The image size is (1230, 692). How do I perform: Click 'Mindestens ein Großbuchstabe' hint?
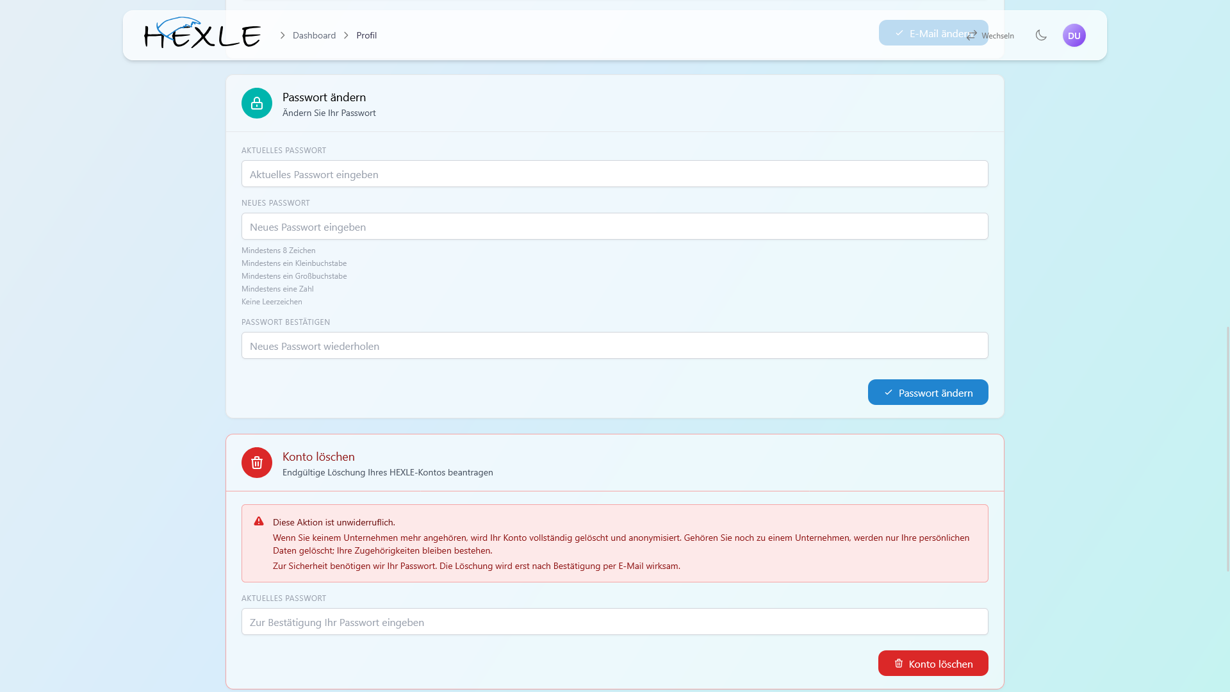(x=294, y=276)
